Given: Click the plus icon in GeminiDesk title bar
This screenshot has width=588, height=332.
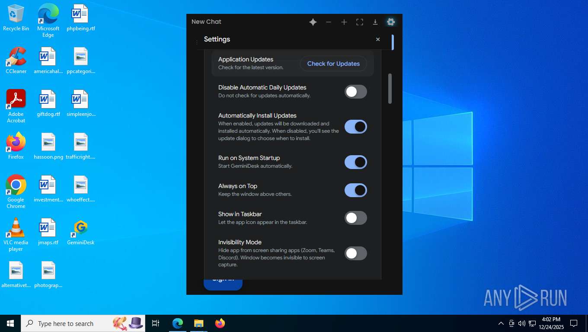Looking at the screenshot, I should [x=344, y=22].
